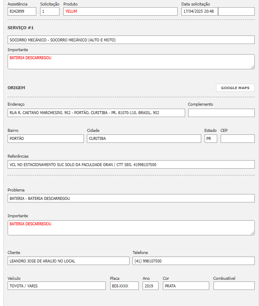Click the empty CEP field
Image resolution: width=259 pixels, height=306 pixels.
click(x=237, y=139)
